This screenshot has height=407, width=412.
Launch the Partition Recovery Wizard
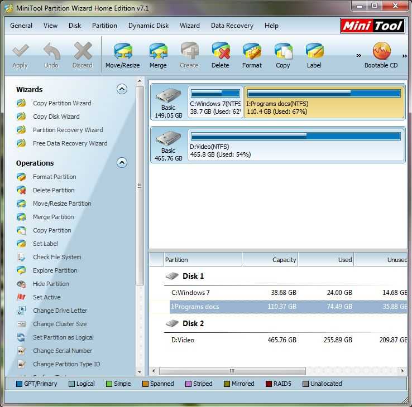click(68, 130)
